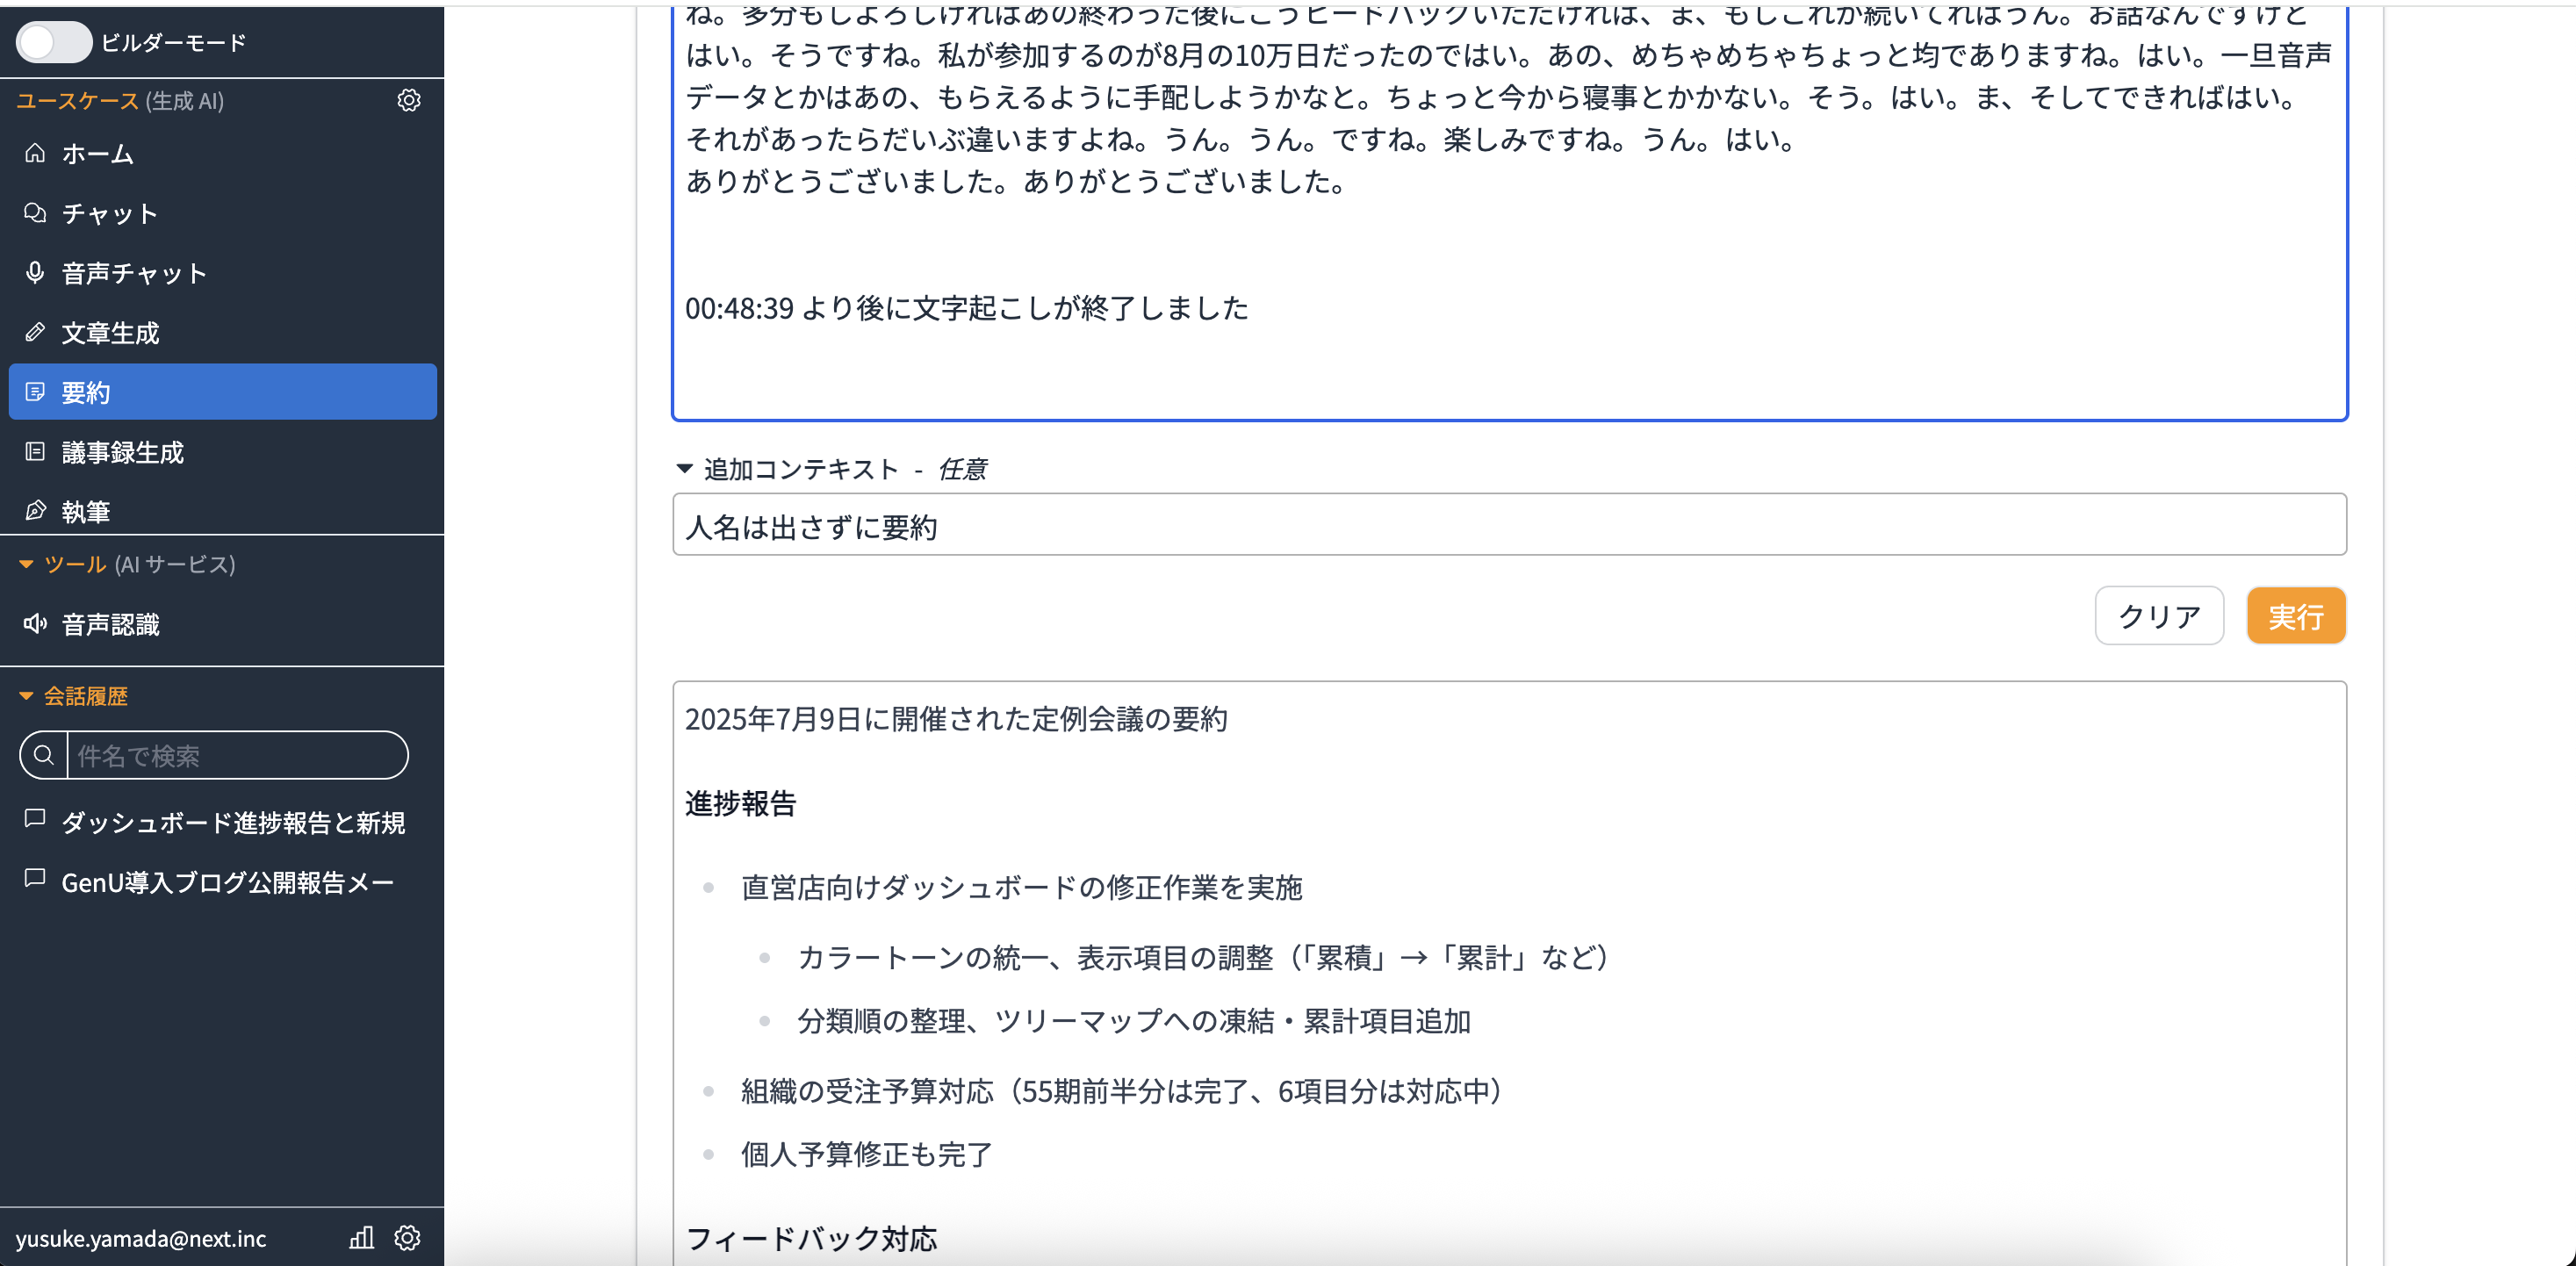Click the 音声チャット microphone icon
The height and width of the screenshot is (1266, 2576).
point(35,273)
